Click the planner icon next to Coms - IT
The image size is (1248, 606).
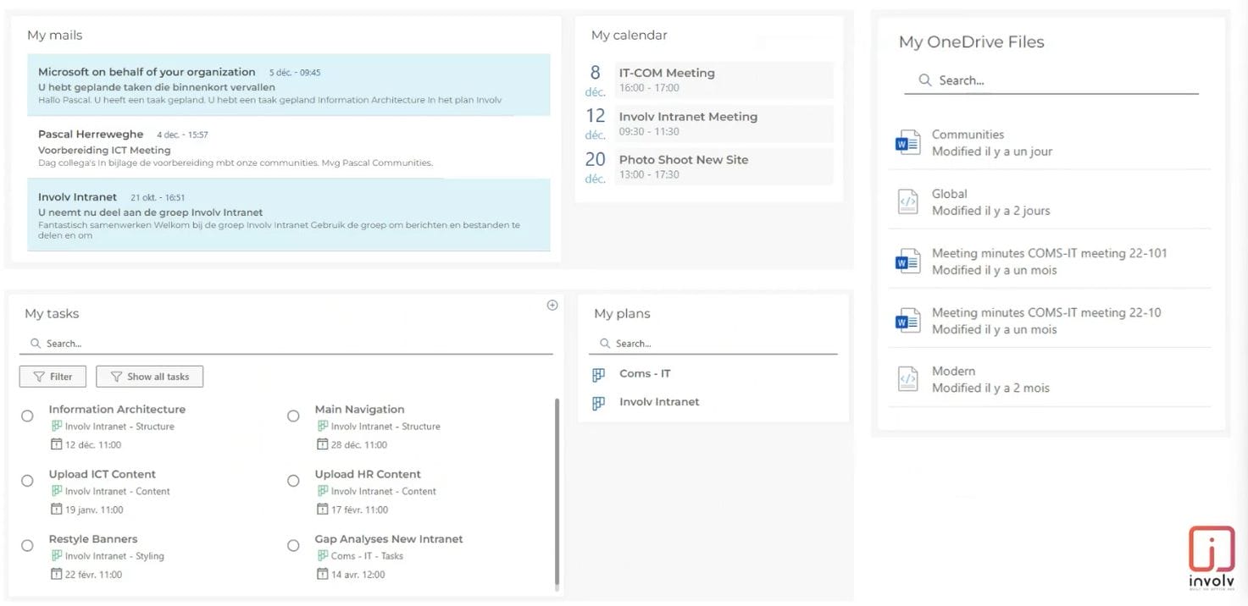[x=599, y=374]
